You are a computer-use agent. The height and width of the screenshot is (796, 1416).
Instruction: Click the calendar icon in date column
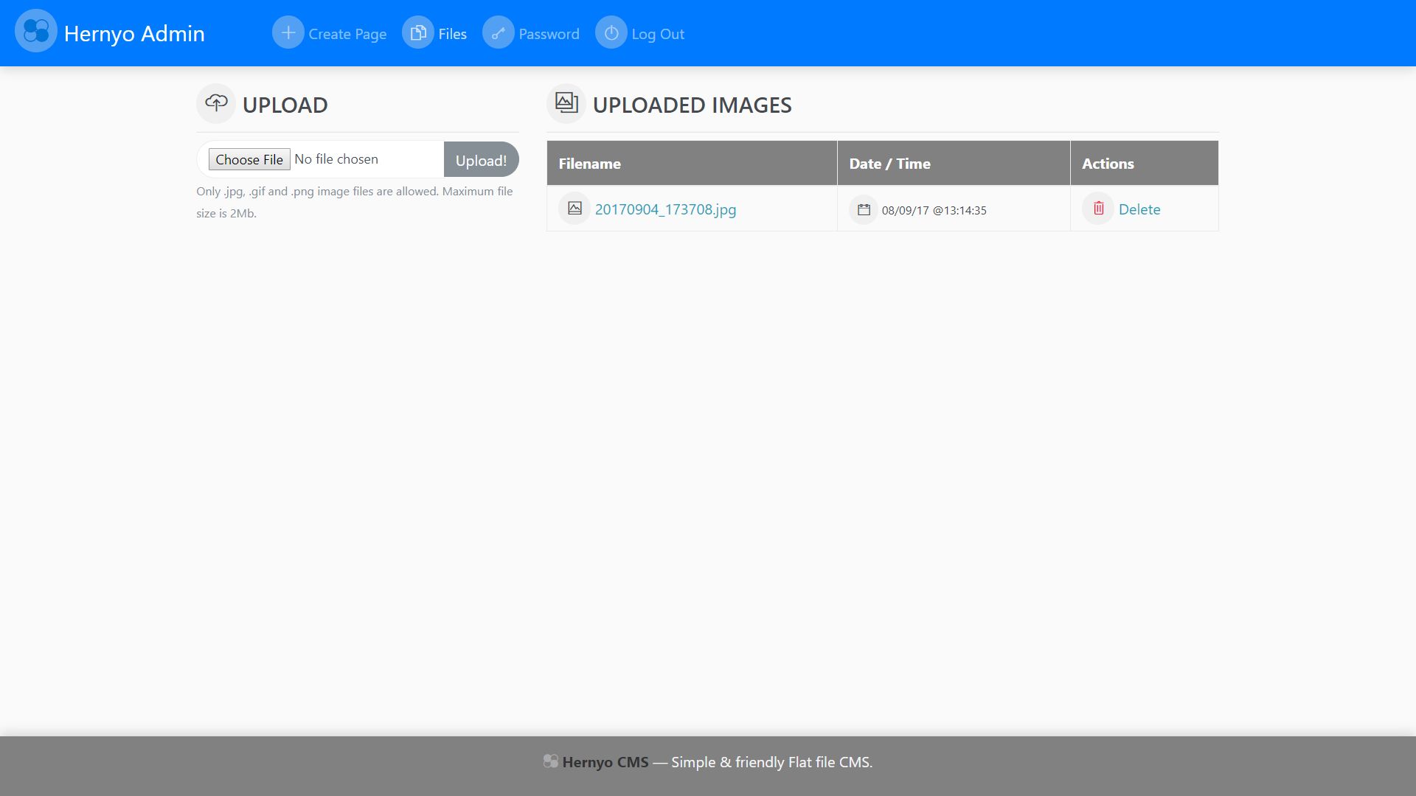point(864,209)
